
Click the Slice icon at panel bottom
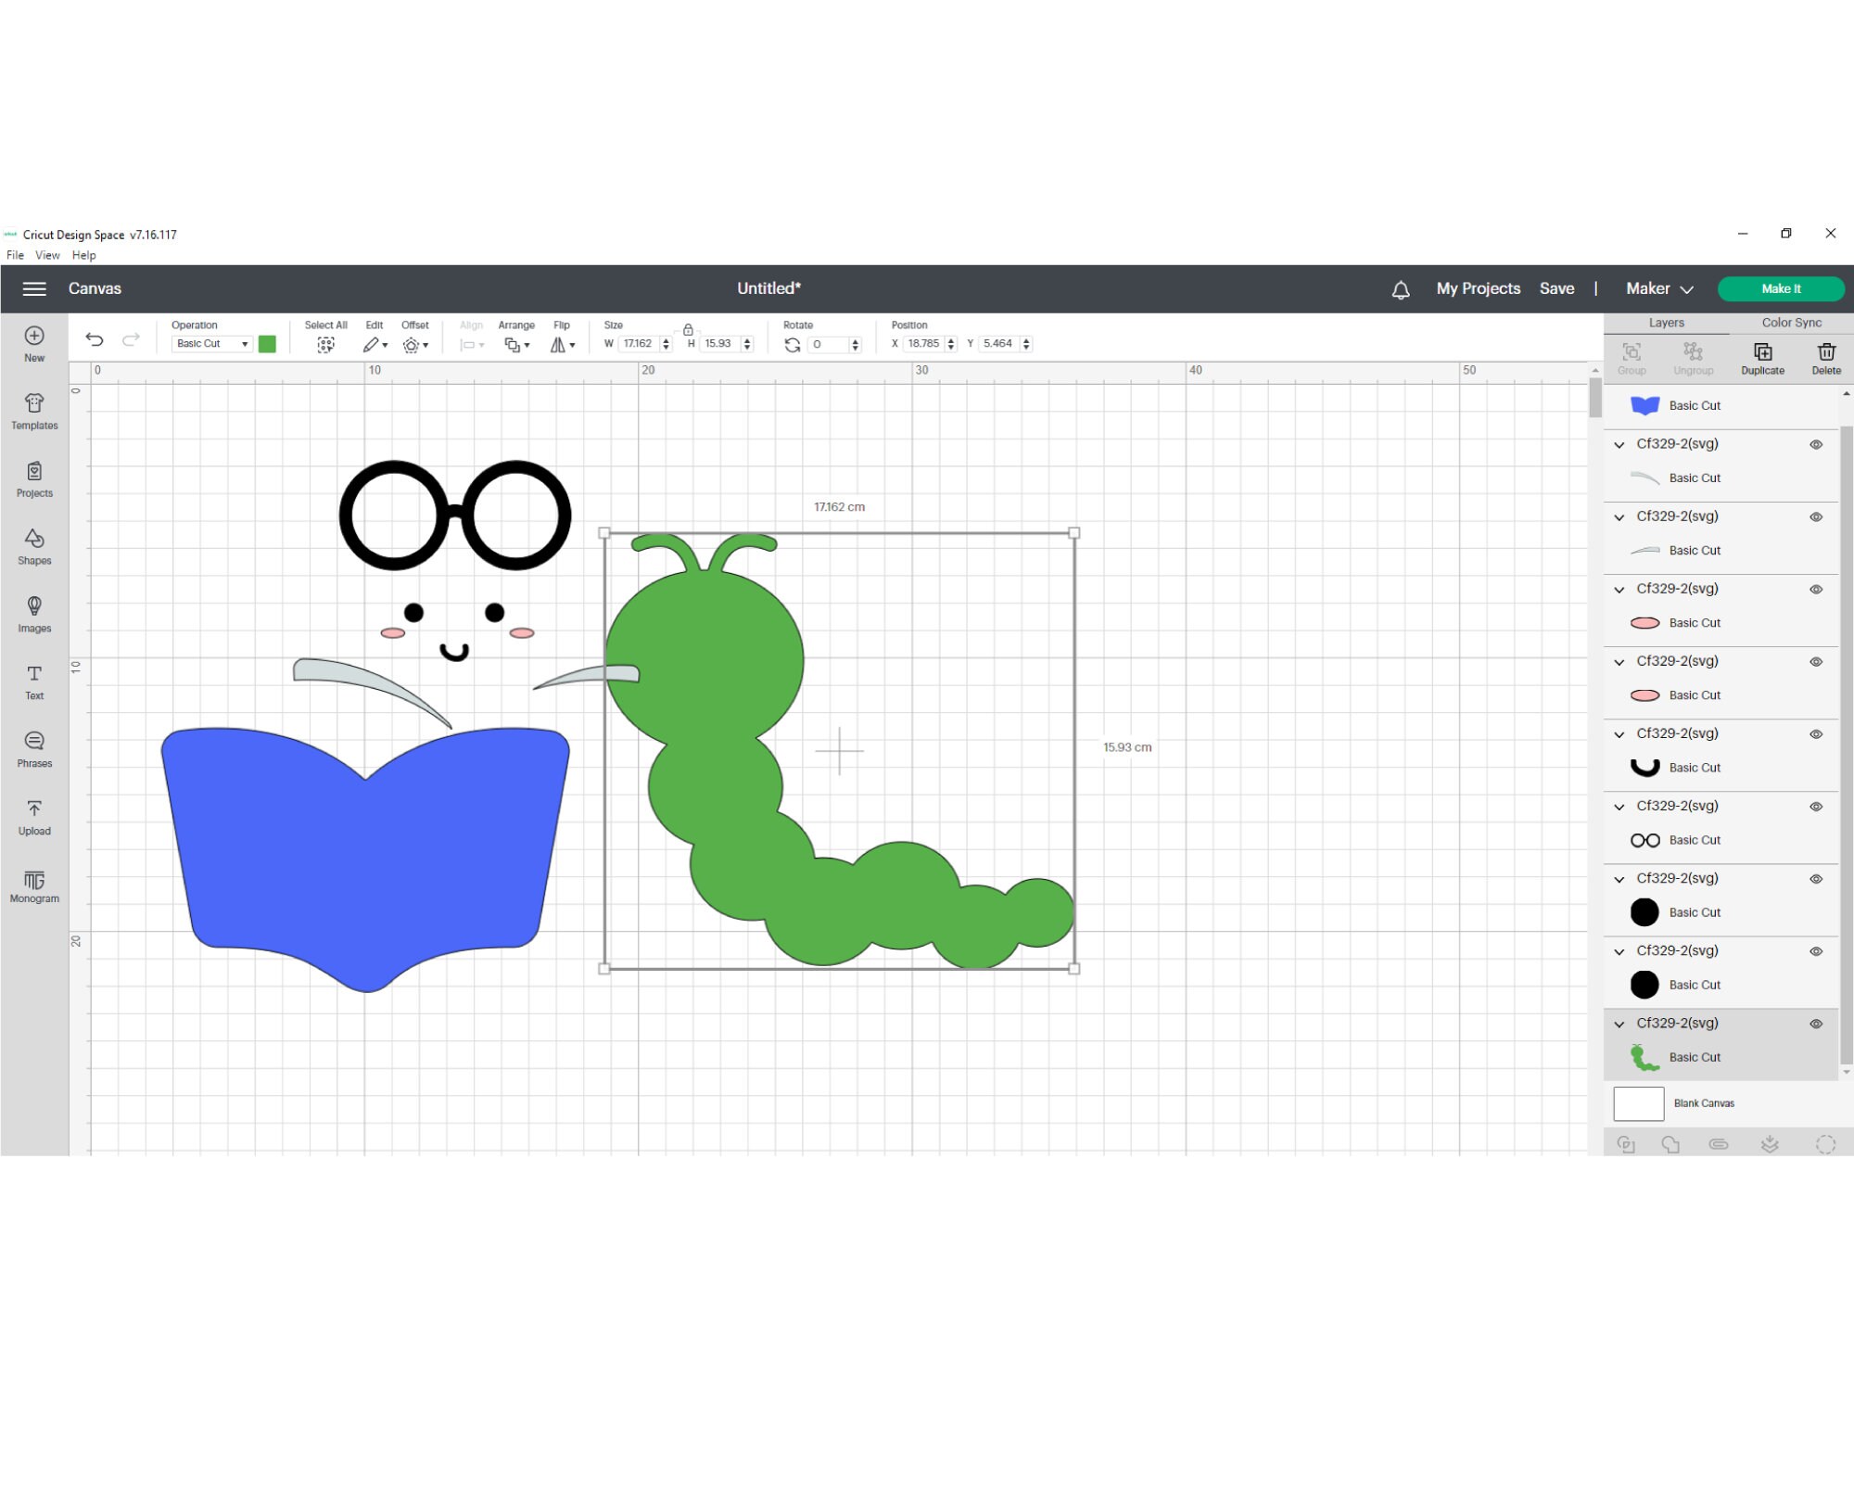pos(1626,1144)
